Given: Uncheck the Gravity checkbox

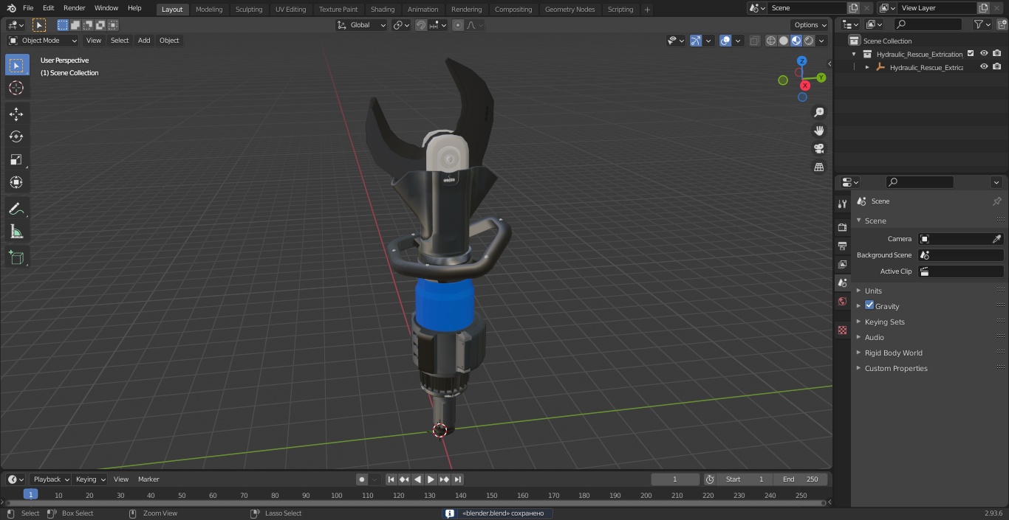Looking at the screenshot, I should pyautogui.click(x=869, y=305).
